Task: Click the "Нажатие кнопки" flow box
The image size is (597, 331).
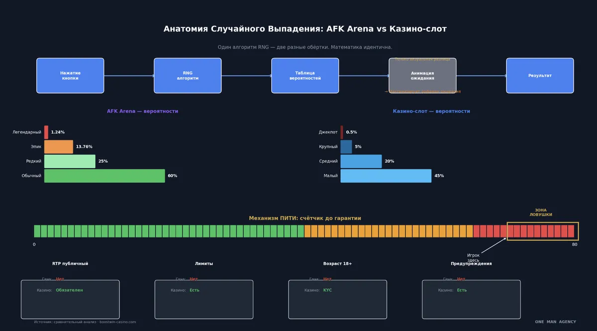Action: click(x=70, y=76)
